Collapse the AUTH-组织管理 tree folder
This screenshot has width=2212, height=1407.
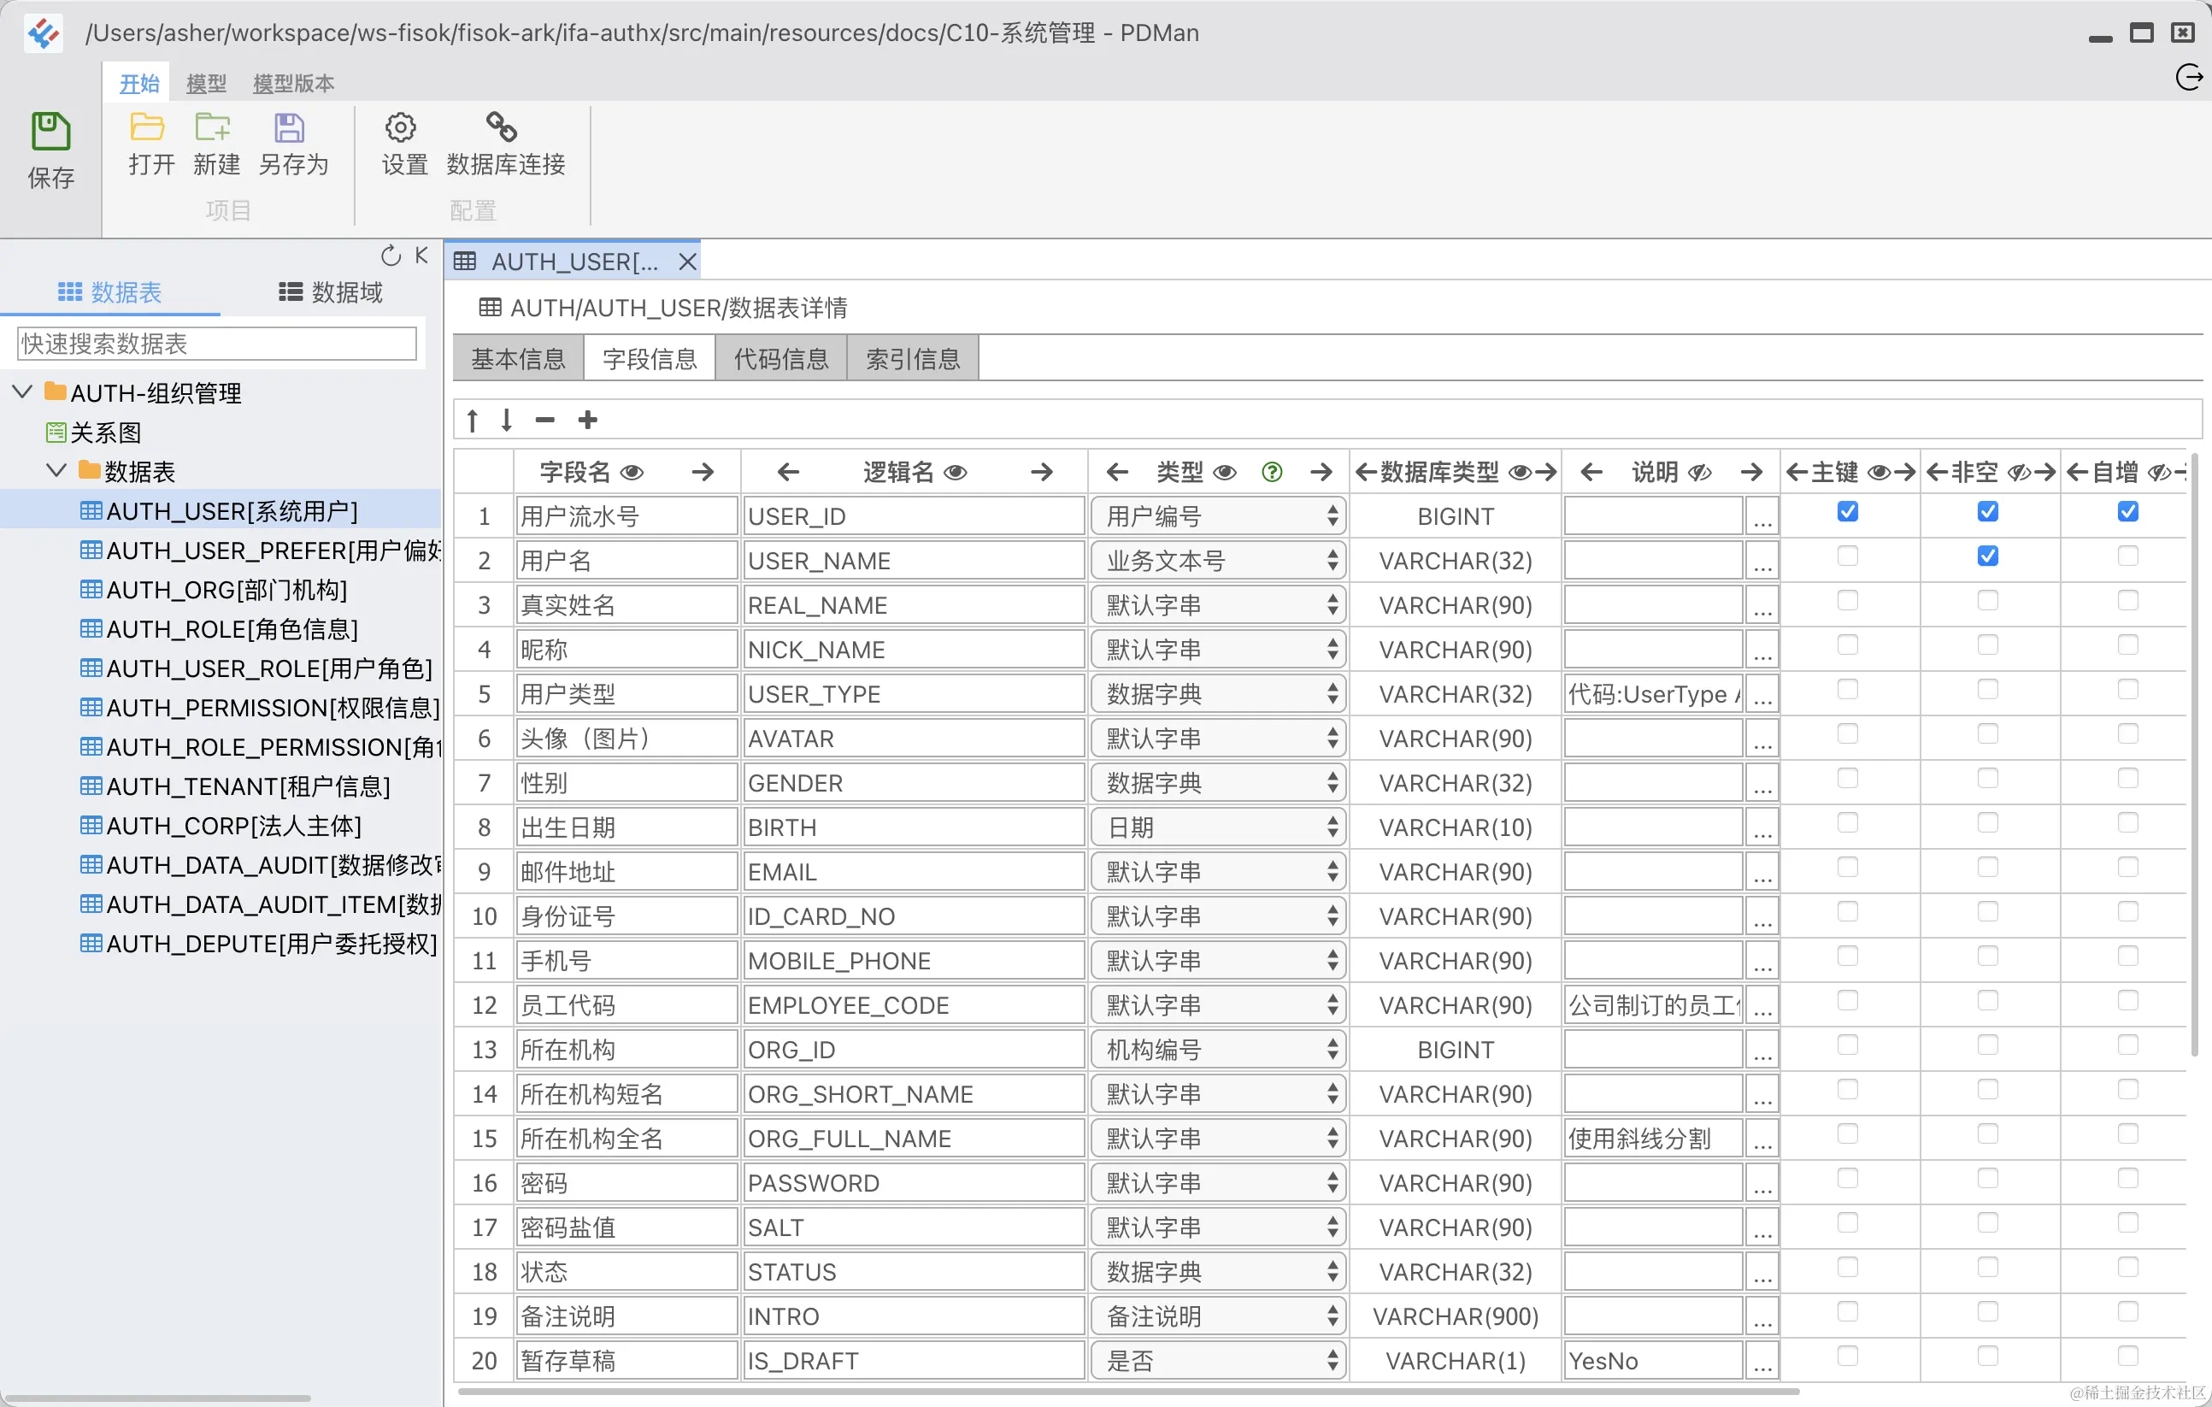23,392
